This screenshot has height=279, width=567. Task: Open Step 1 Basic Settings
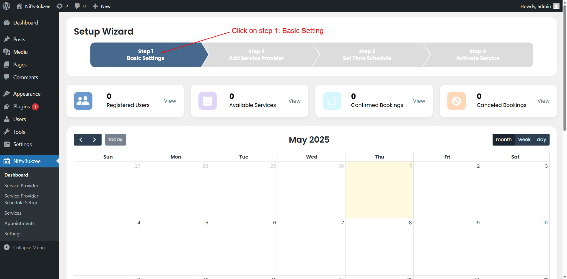point(146,55)
